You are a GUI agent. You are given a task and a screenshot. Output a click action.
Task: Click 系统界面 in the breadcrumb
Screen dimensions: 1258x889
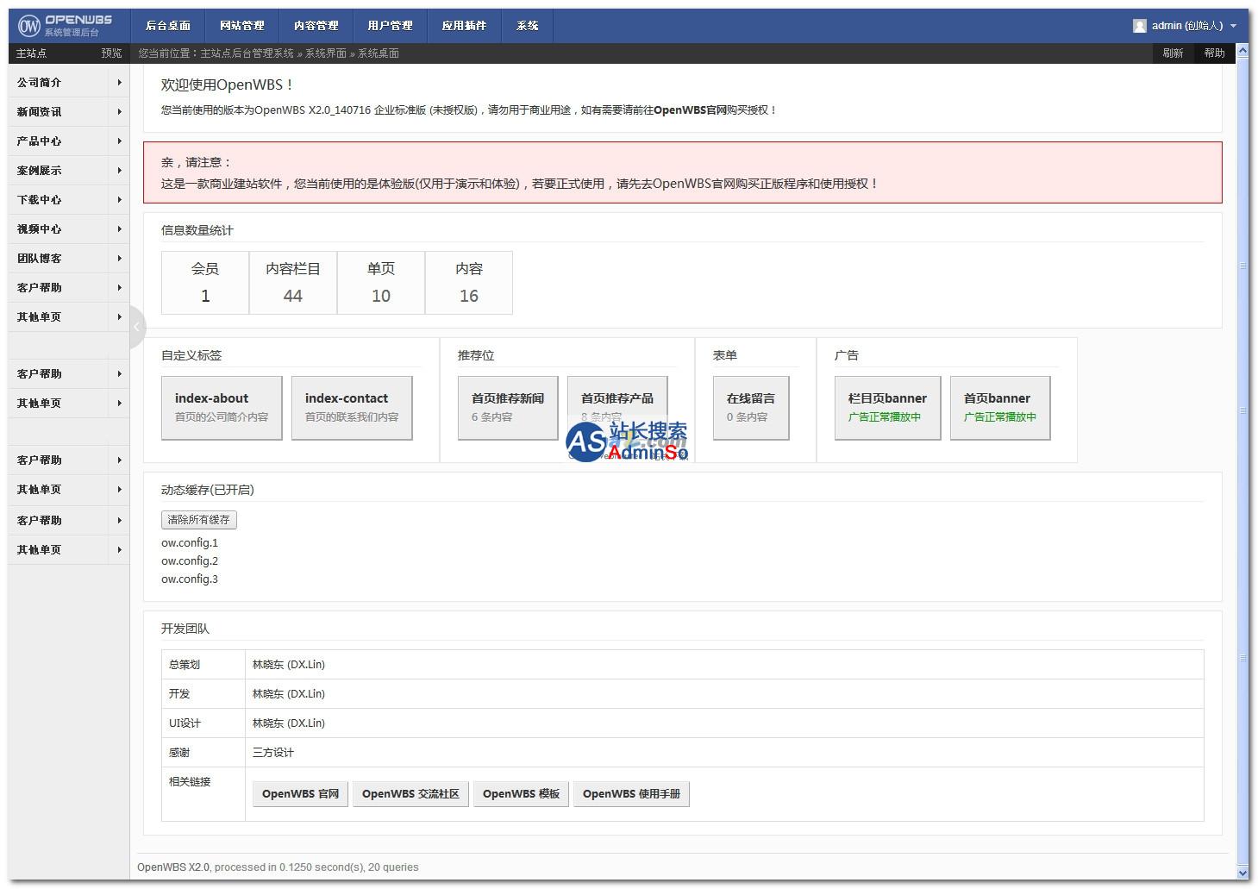coord(326,53)
